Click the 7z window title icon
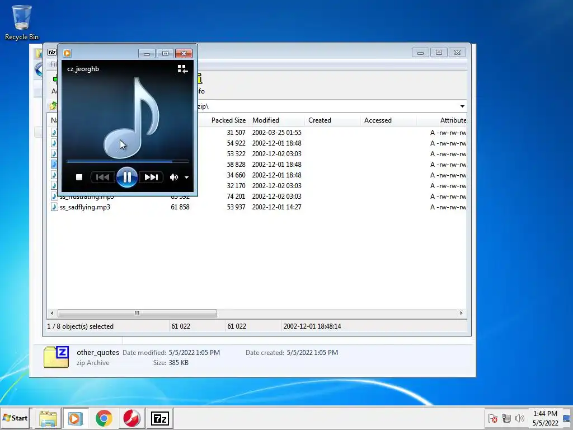This screenshot has width=573, height=430. (x=52, y=52)
